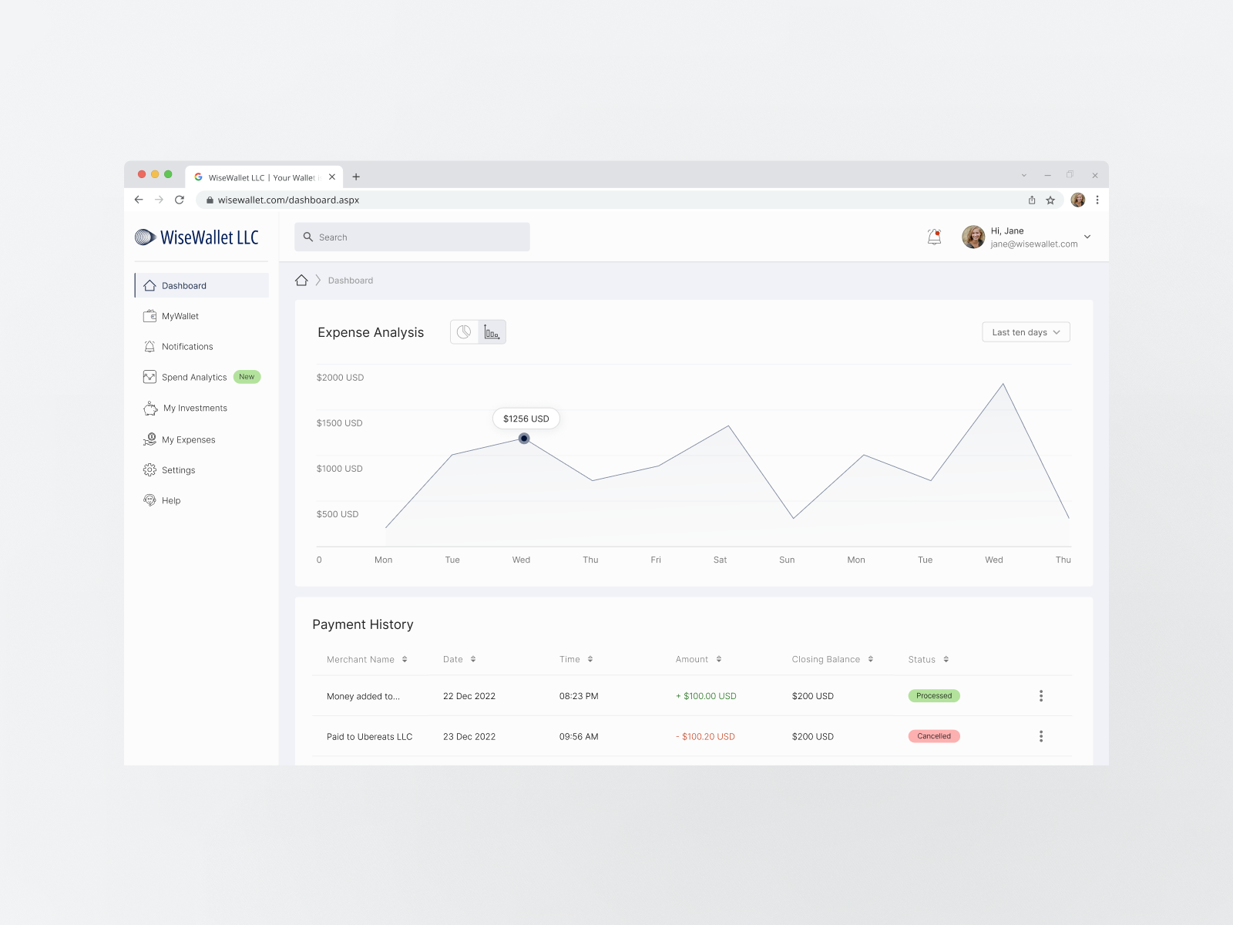Toggle the bar chart view for expenses
Image resolution: width=1233 pixels, height=925 pixels.
(x=492, y=331)
